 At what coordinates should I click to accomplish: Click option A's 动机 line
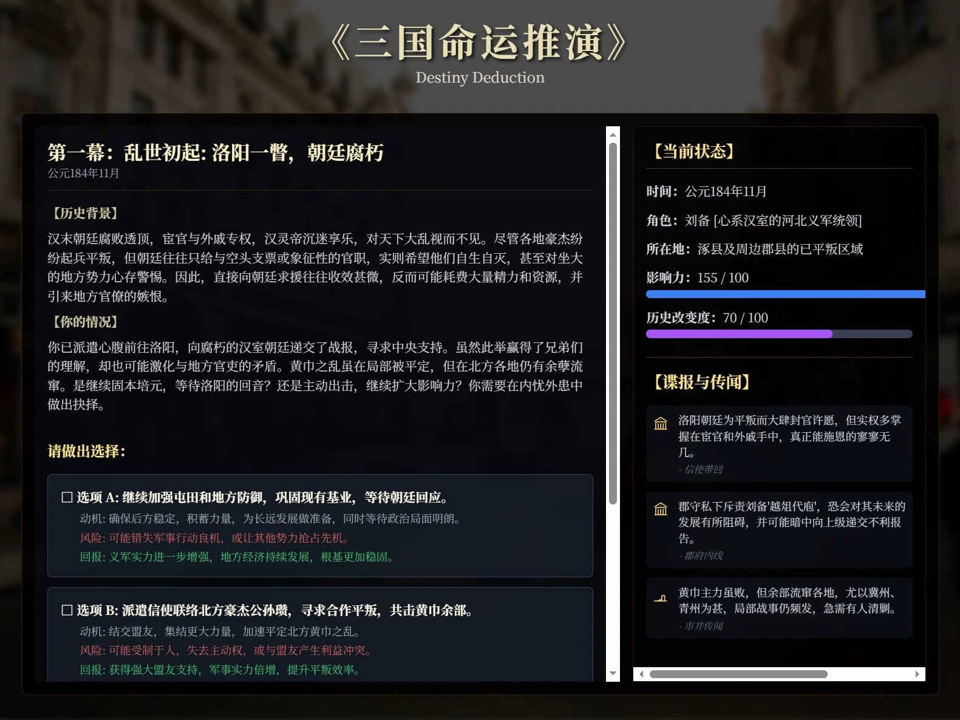272,518
